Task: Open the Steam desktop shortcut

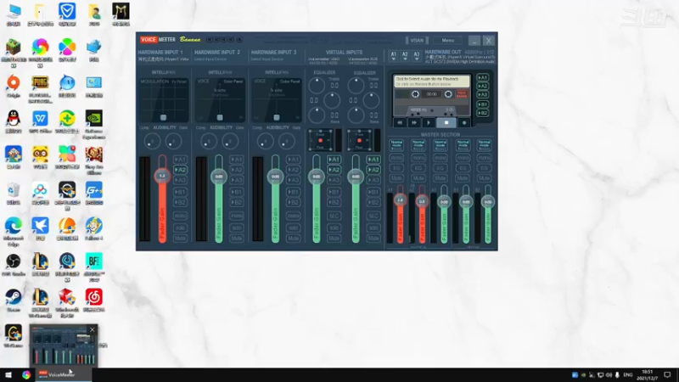Action: pyautogui.click(x=14, y=301)
